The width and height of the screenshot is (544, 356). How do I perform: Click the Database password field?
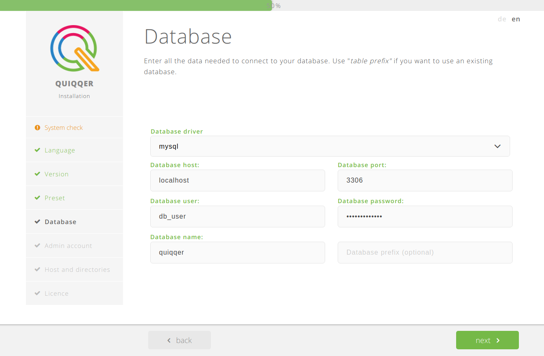coord(425,217)
